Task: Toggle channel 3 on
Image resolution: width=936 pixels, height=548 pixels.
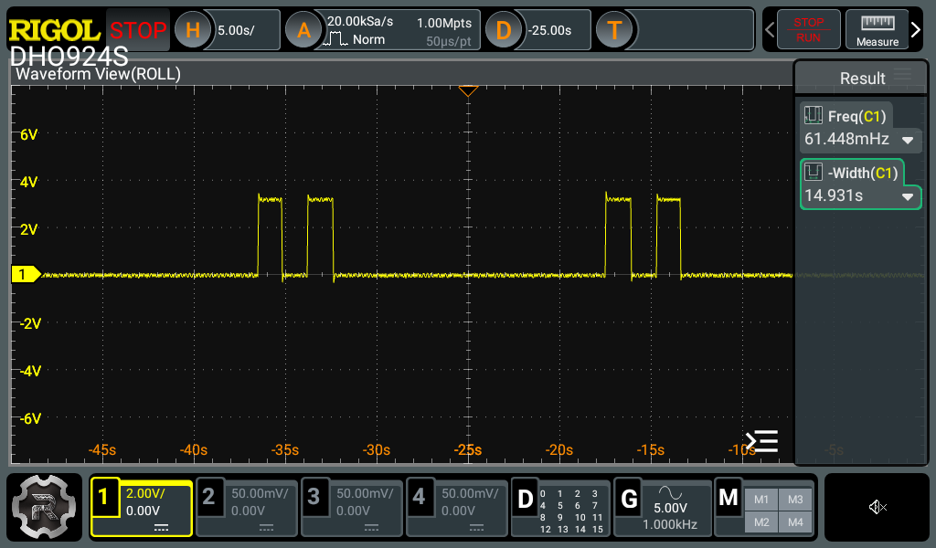Action: click(314, 497)
